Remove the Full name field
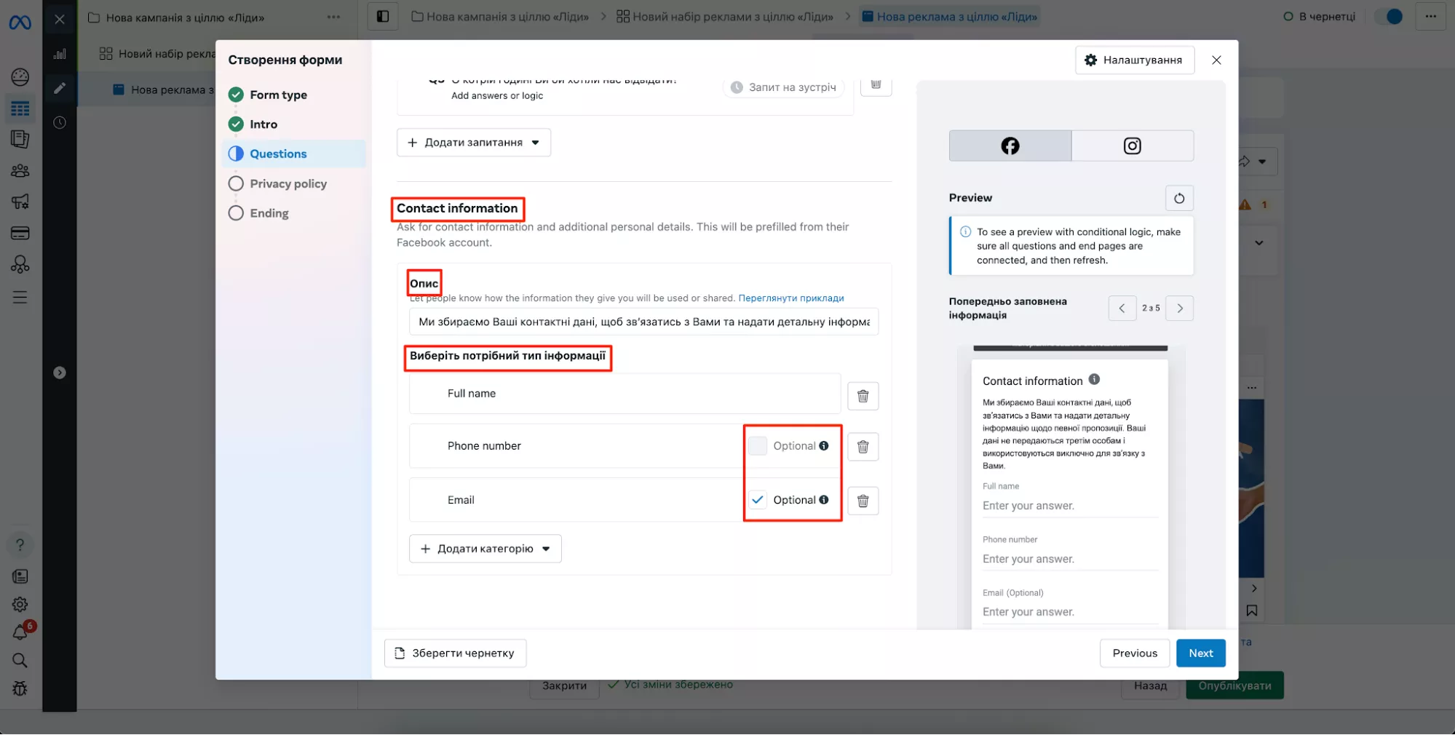The width and height of the screenshot is (1455, 735). (x=863, y=396)
